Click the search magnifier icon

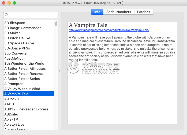[6, 15]
